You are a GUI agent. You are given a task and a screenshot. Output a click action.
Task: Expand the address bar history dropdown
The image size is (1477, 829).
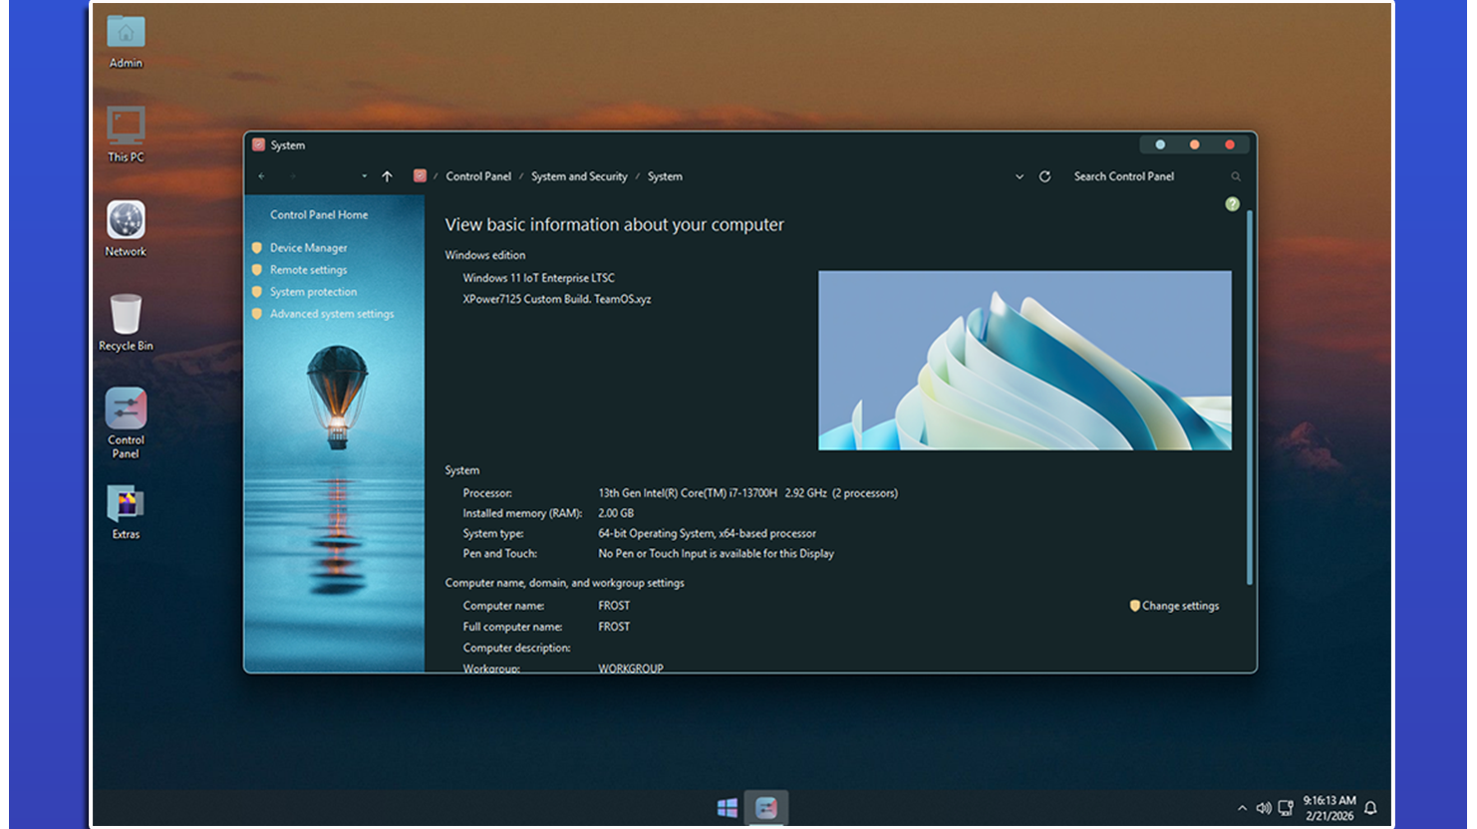[1019, 176]
